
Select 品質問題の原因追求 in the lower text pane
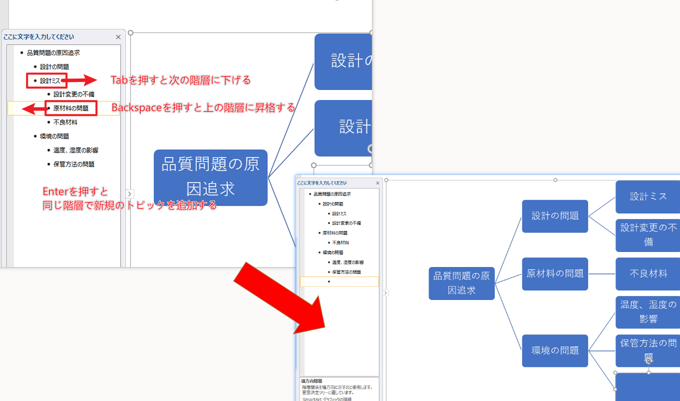tap(332, 194)
